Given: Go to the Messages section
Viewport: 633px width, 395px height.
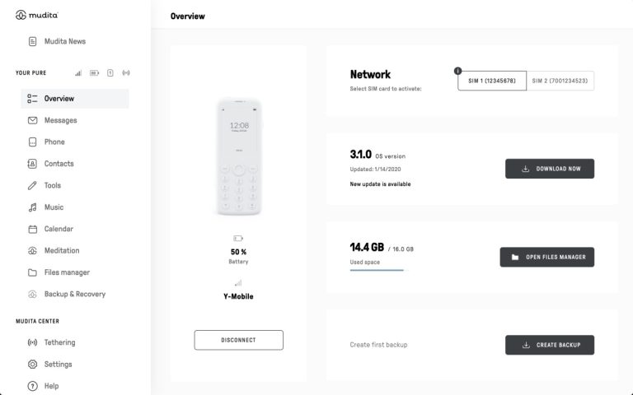Looking at the screenshot, I should click(60, 120).
